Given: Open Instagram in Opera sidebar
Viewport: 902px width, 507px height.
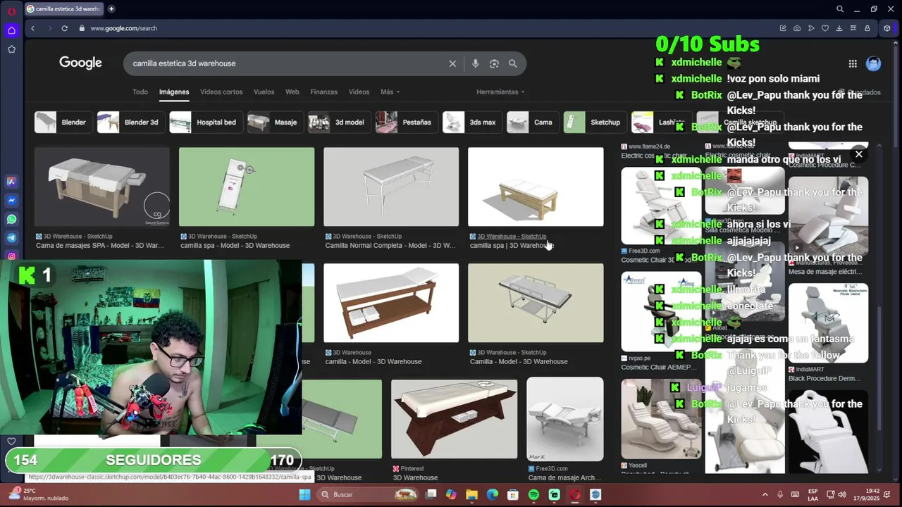Looking at the screenshot, I should (11, 257).
